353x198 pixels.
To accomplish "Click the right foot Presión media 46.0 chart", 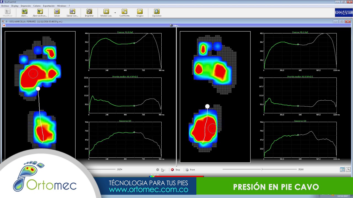I will pyautogui.click(x=300, y=95).
